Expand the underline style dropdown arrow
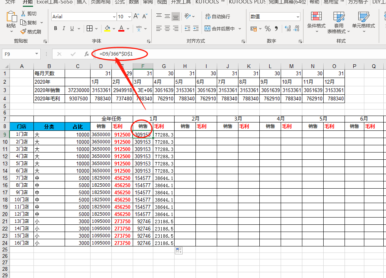The height and width of the screenshot is (278, 386). click(79, 29)
